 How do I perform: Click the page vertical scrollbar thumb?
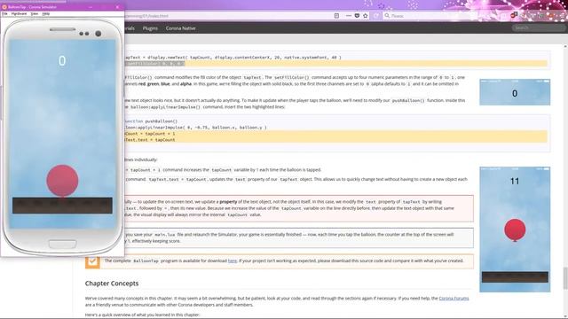pos(565,278)
